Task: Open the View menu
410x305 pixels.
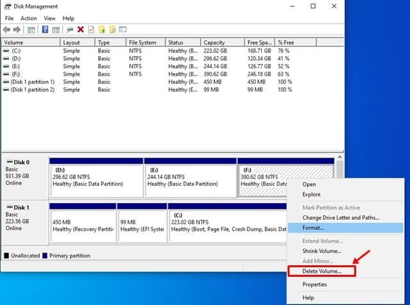Action: click(x=49, y=19)
